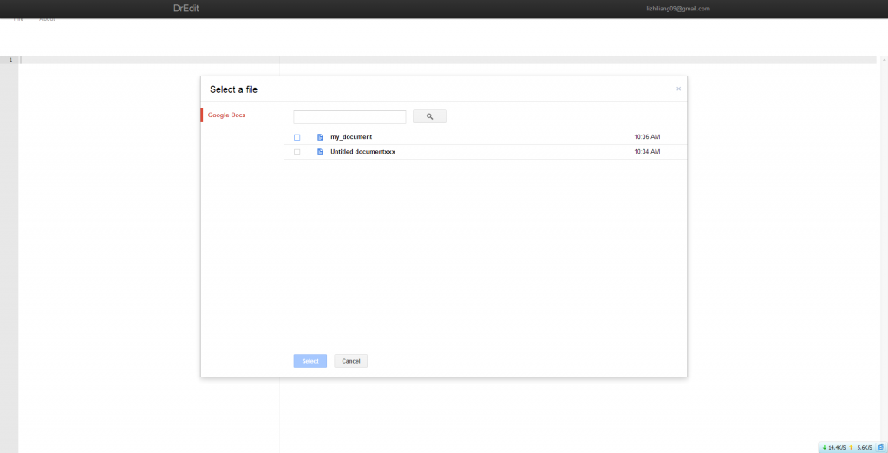Screen dimensions: 888x453
Task: Open the Google Docs sidebar tab
Action: (226, 115)
